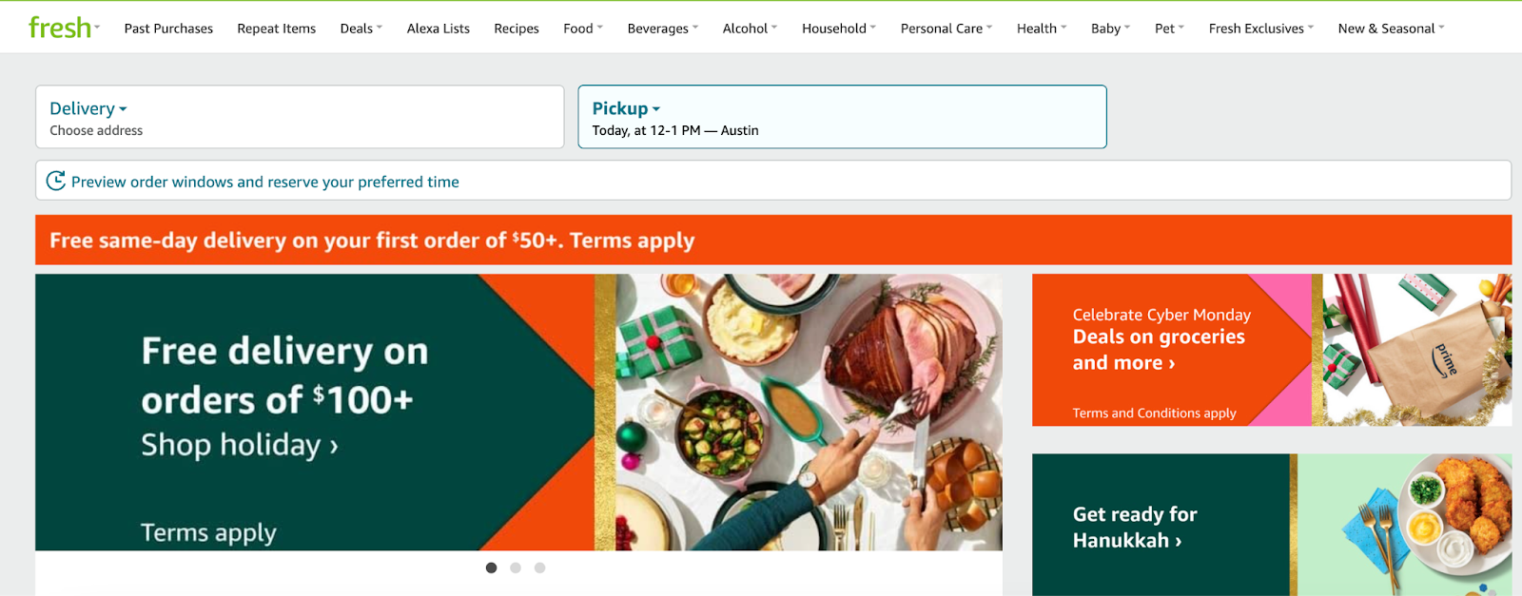Open the Beverages category menu
The height and width of the screenshot is (596, 1522).
point(663,29)
